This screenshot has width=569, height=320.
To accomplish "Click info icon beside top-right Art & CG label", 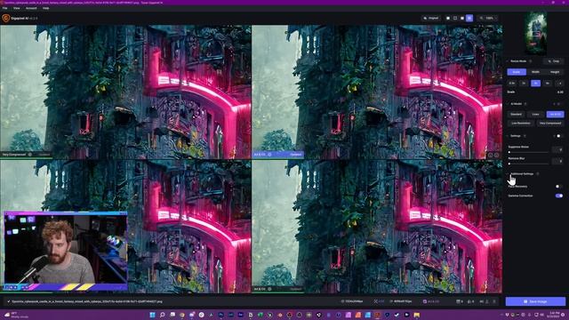I will tap(269, 155).
